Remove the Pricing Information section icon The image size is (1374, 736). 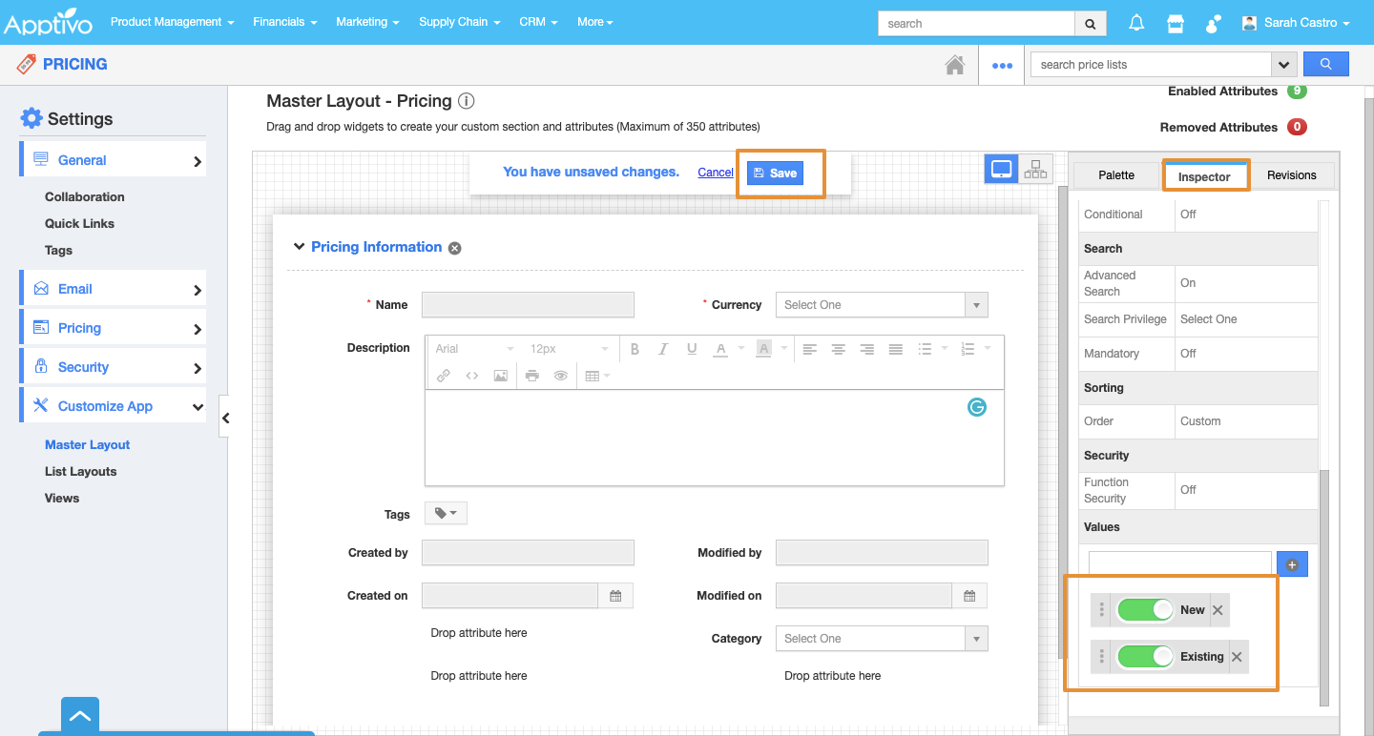pos(455,248)
